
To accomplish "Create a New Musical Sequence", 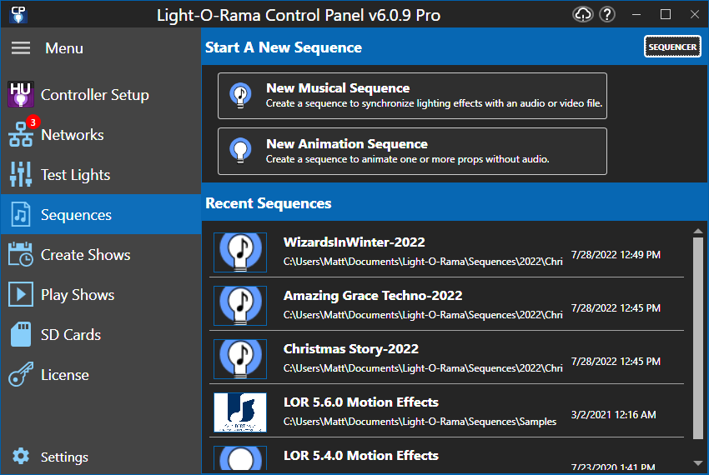I will tap(412, 96).
